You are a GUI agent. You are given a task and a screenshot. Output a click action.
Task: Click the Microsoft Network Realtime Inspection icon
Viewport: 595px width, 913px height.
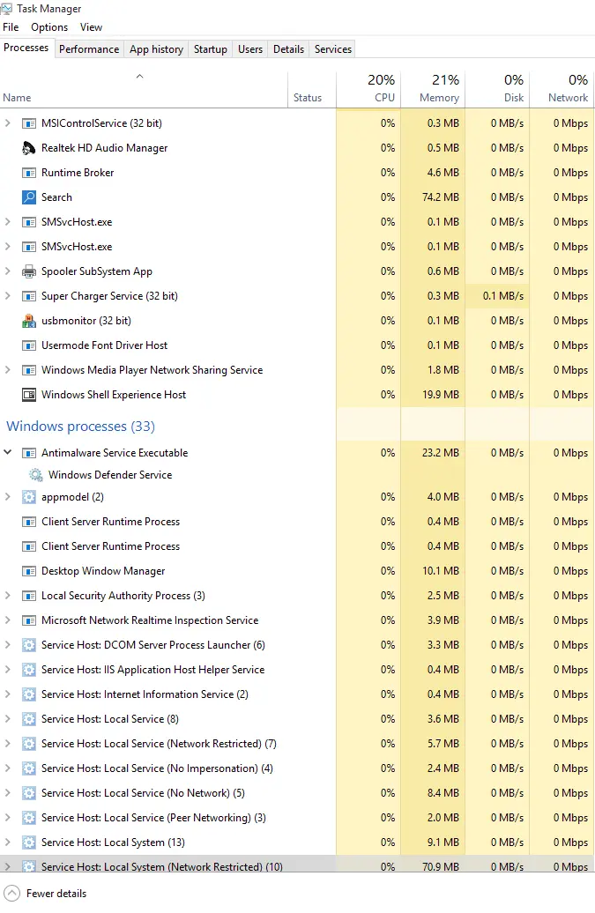(28, 620)
